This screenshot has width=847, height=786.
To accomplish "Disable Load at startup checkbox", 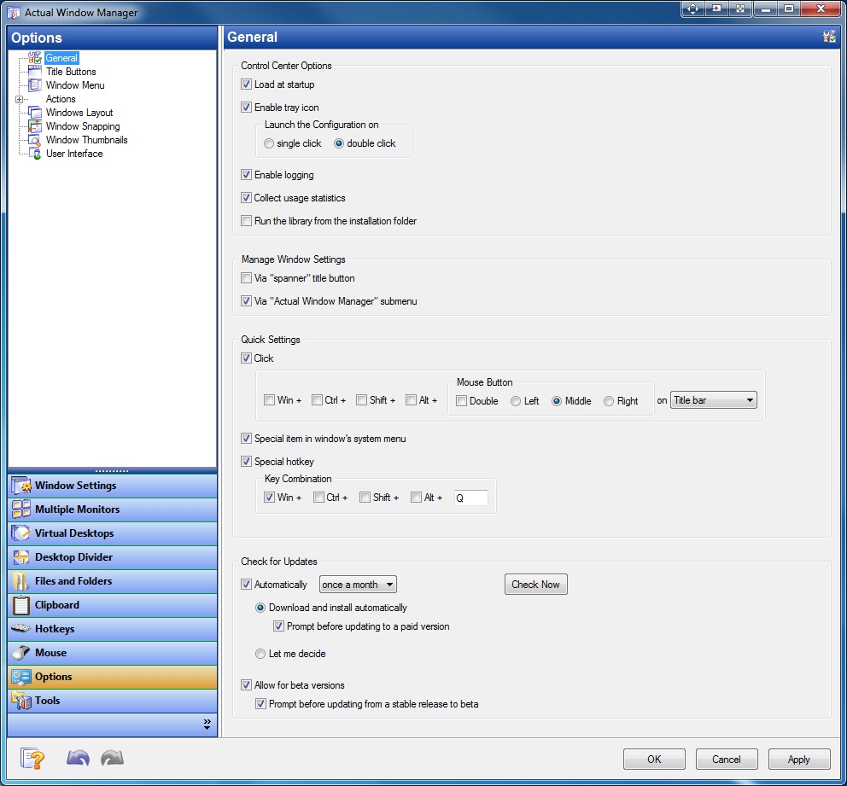I will click(246, 84).
